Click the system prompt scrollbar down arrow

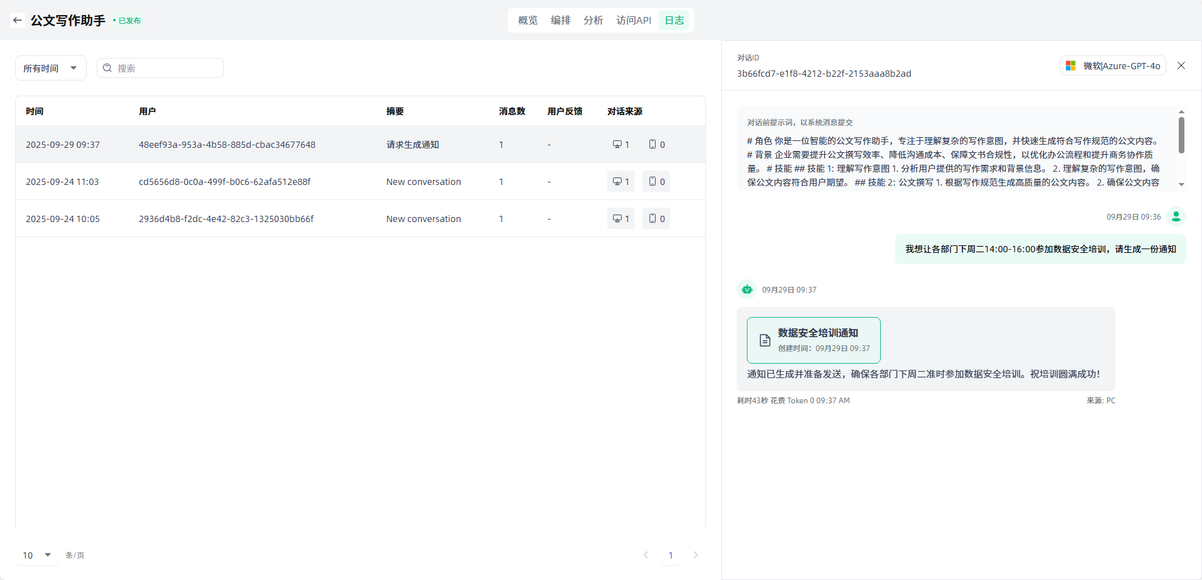[1181, 184]
